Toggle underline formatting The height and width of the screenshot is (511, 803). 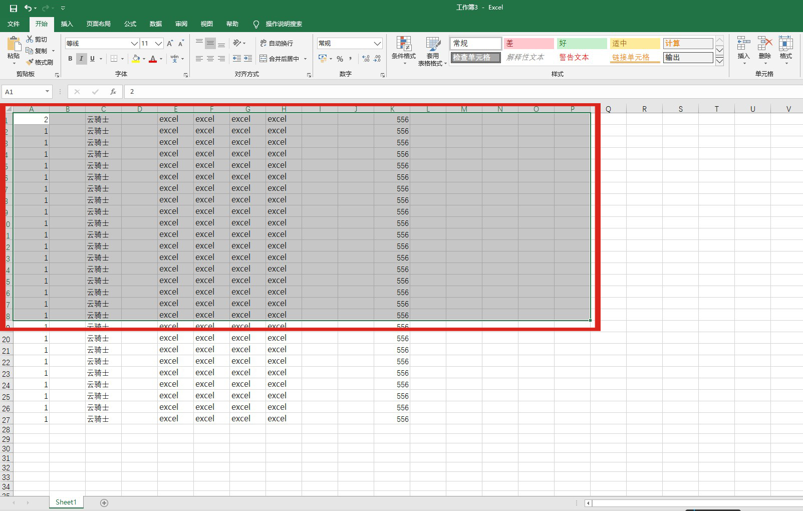click(92, 59)
